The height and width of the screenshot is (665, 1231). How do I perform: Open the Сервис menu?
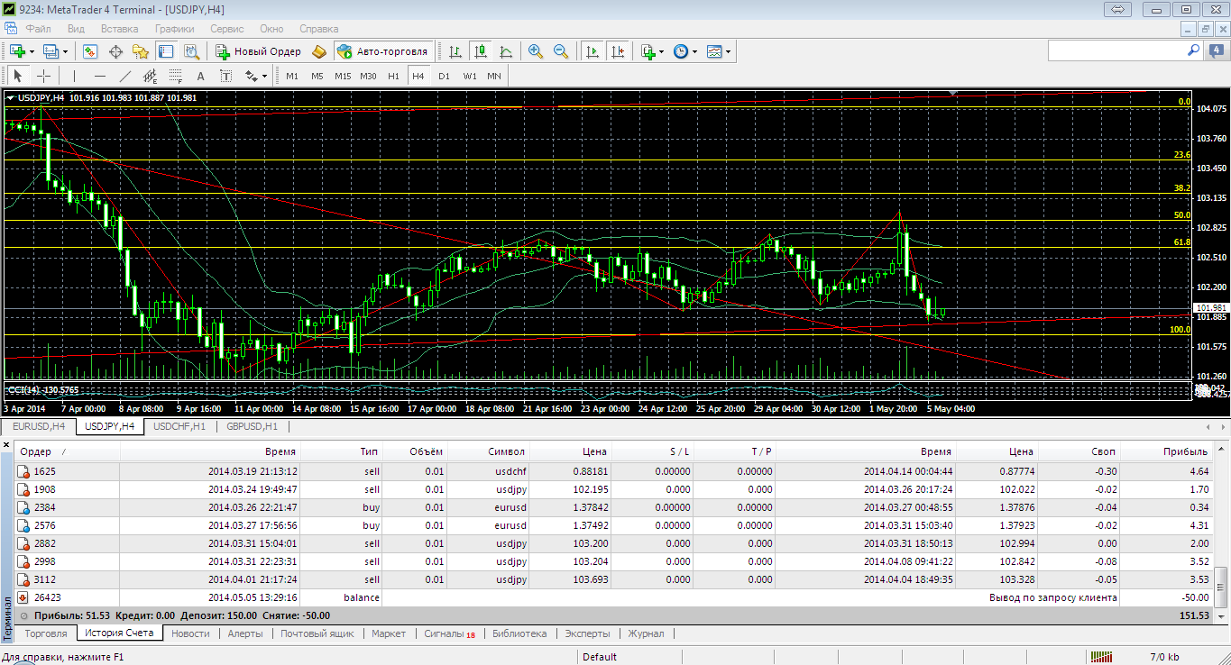click(227, 29)
